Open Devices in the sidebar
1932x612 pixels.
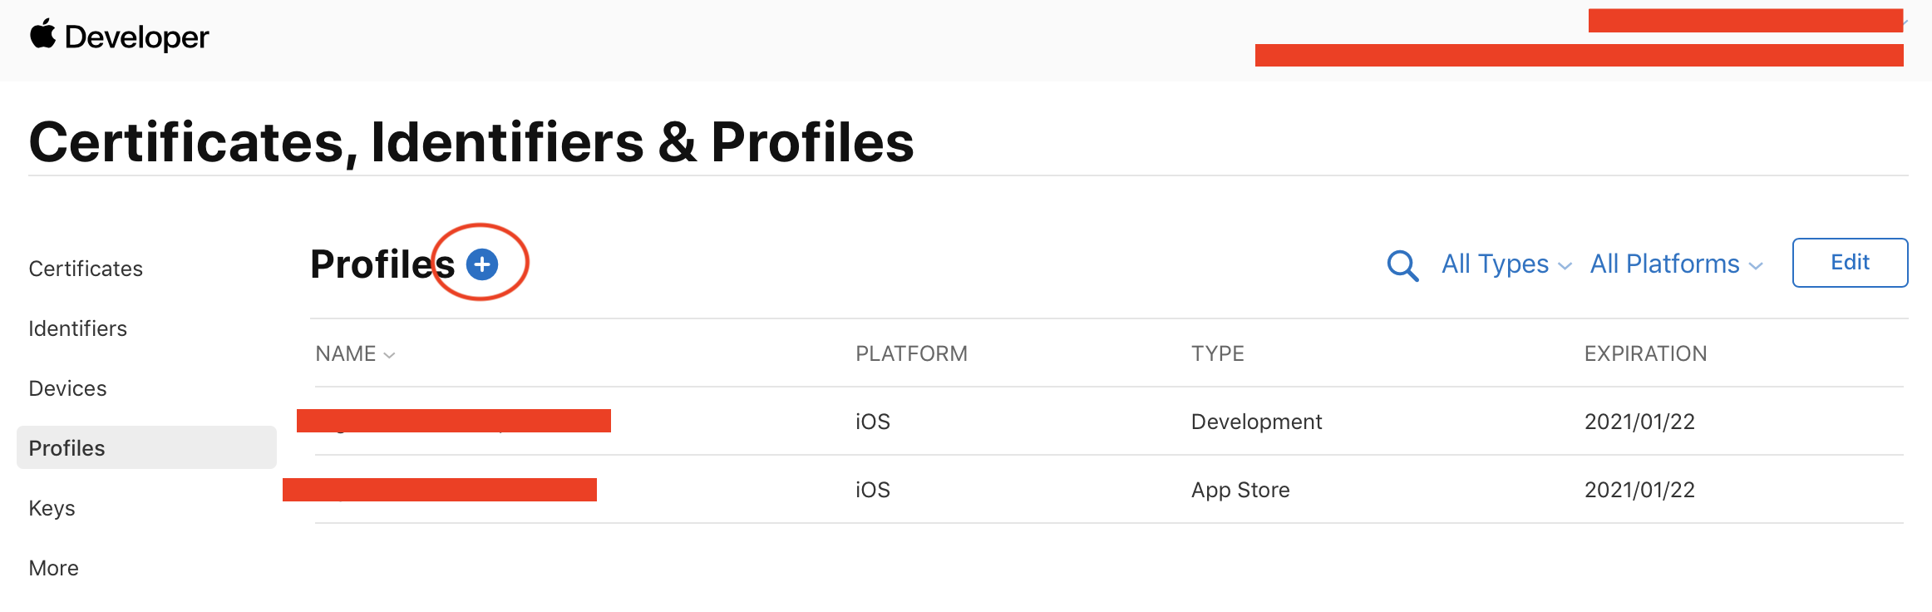pos(67,388)
